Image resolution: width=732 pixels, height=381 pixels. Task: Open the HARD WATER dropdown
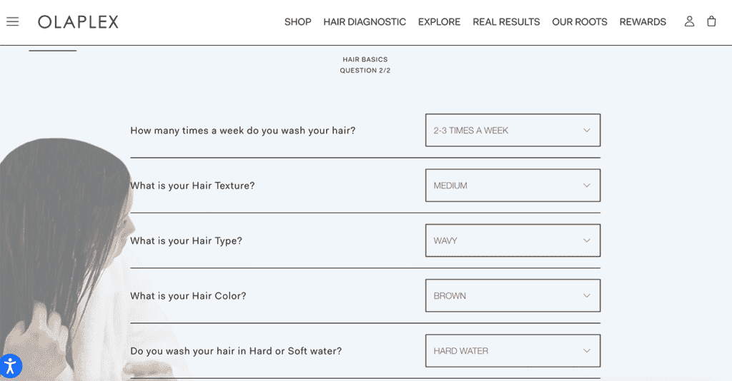pos(513,351)
